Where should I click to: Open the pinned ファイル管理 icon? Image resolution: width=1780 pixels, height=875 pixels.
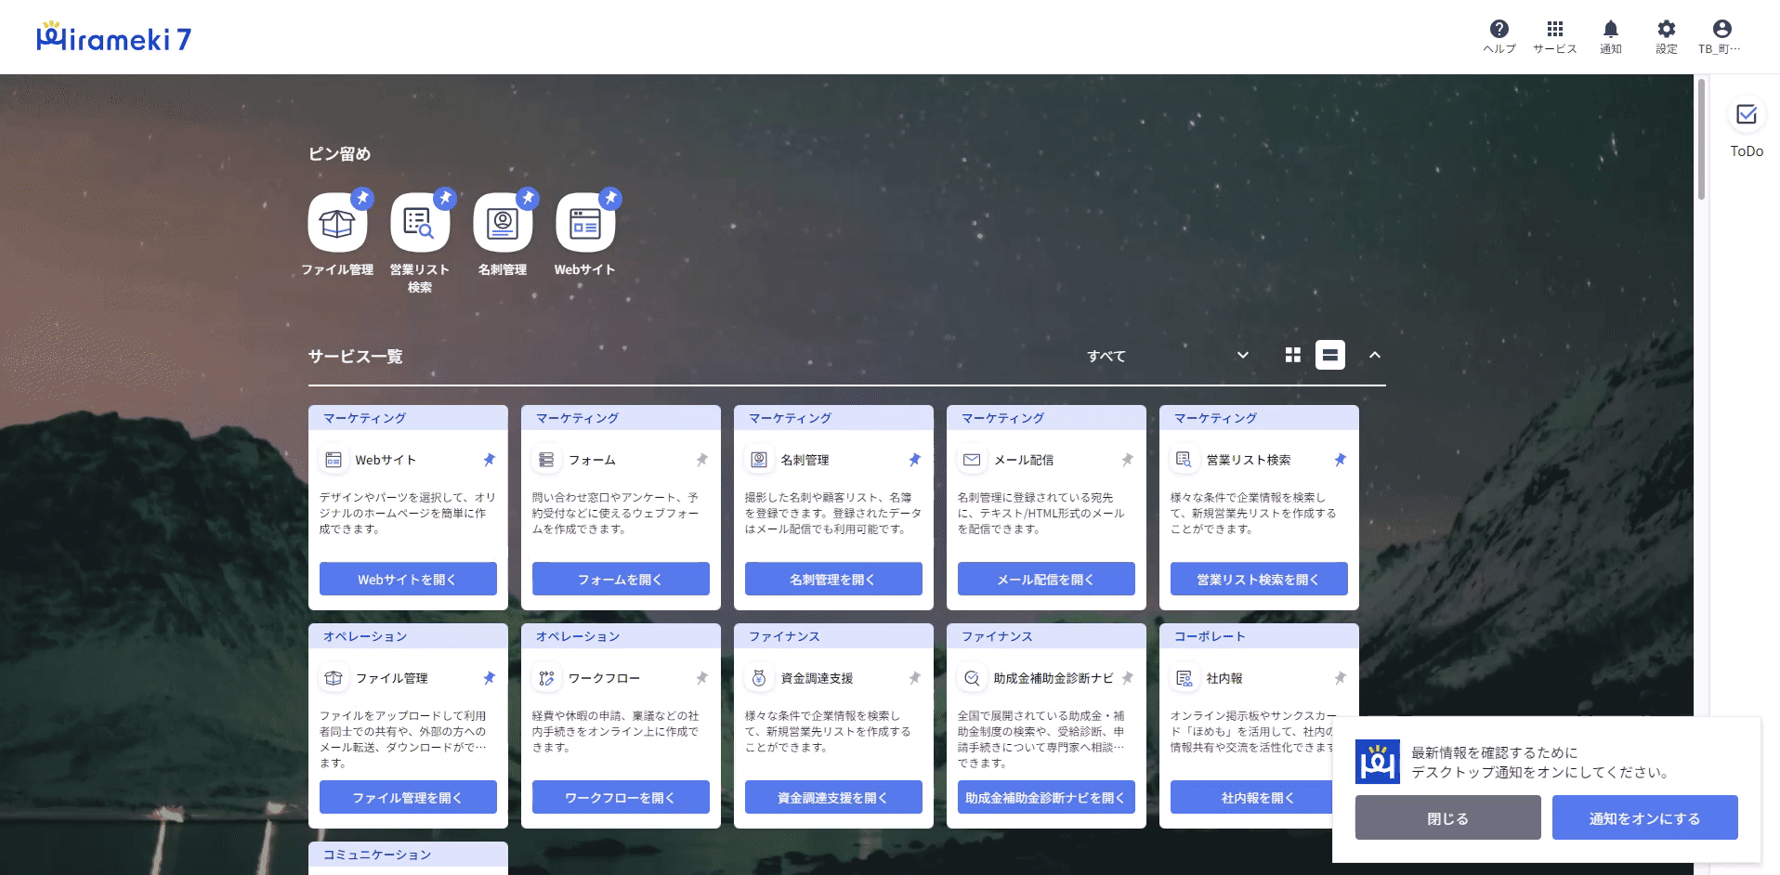tap(337, 224)
